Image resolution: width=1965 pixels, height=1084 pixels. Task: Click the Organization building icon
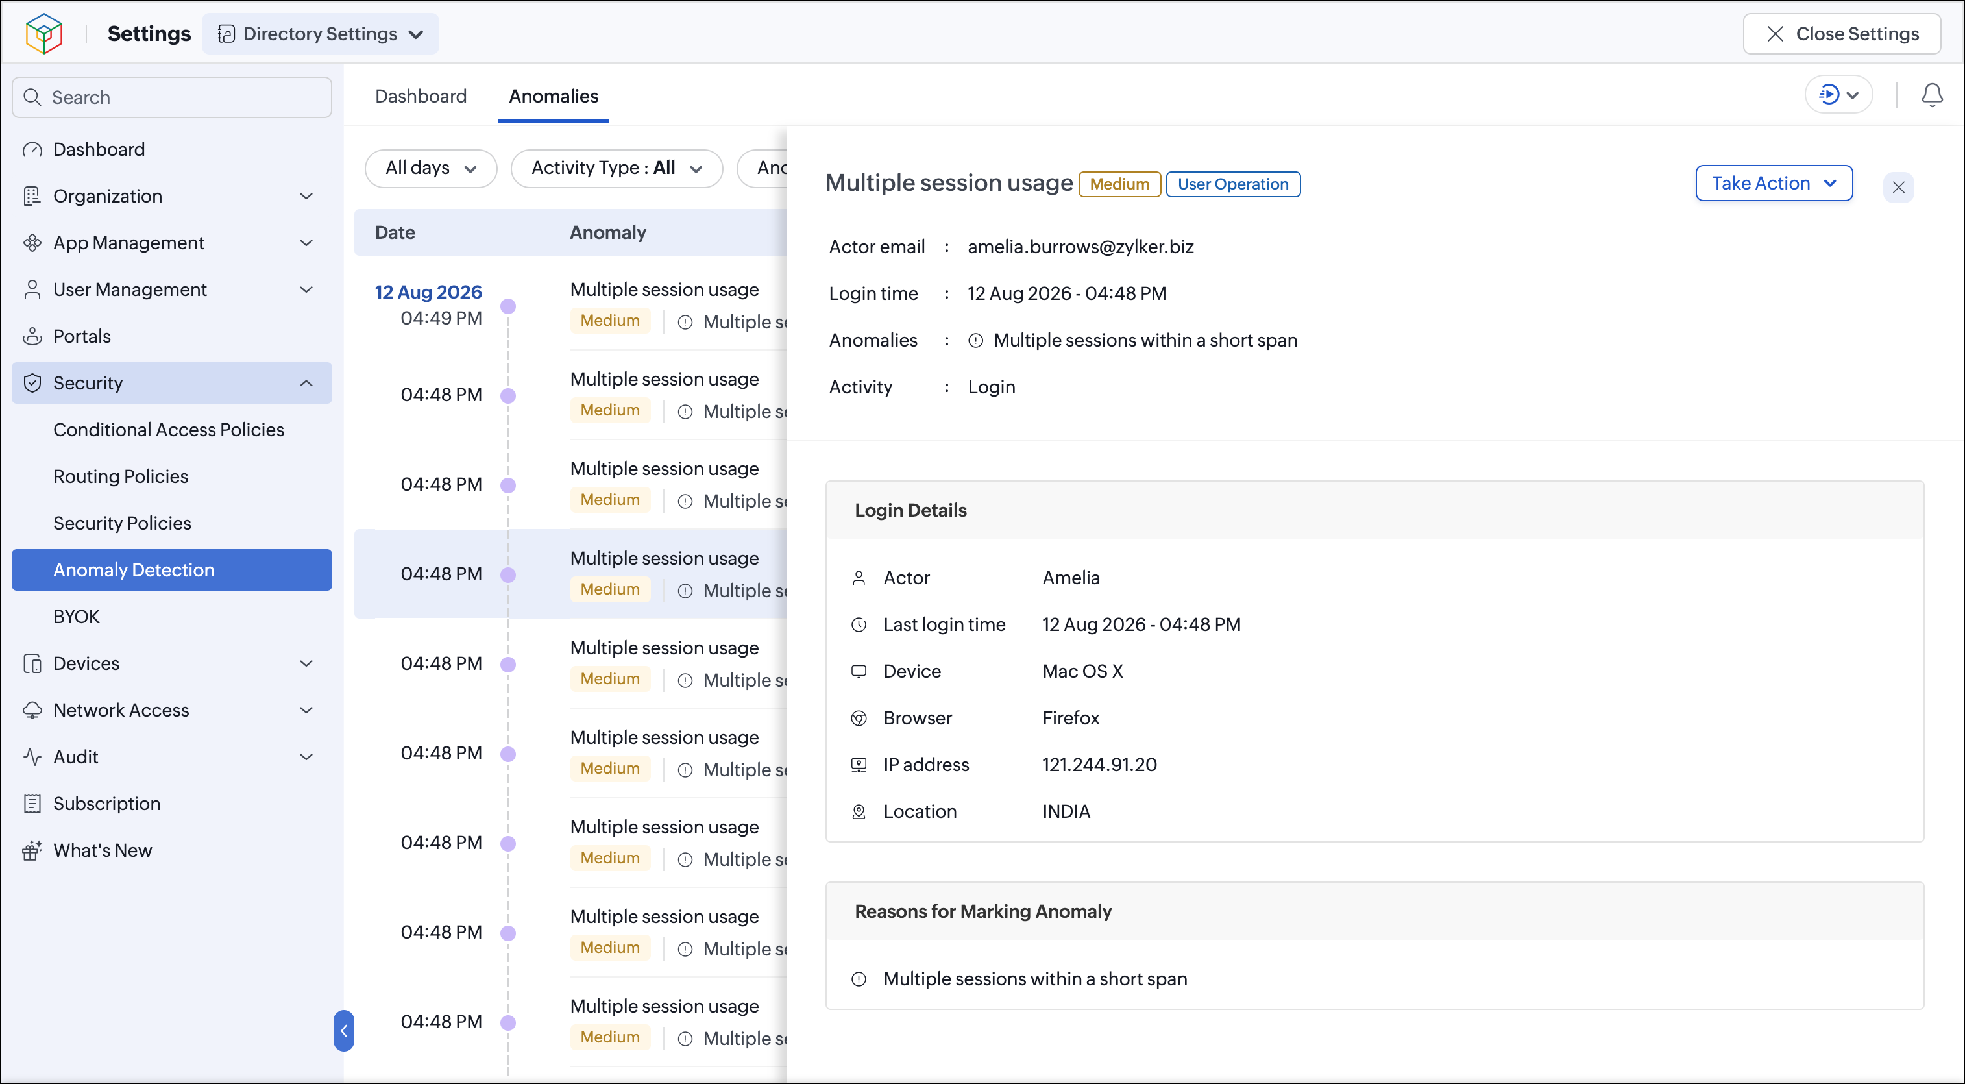click(x=32, y=196)
